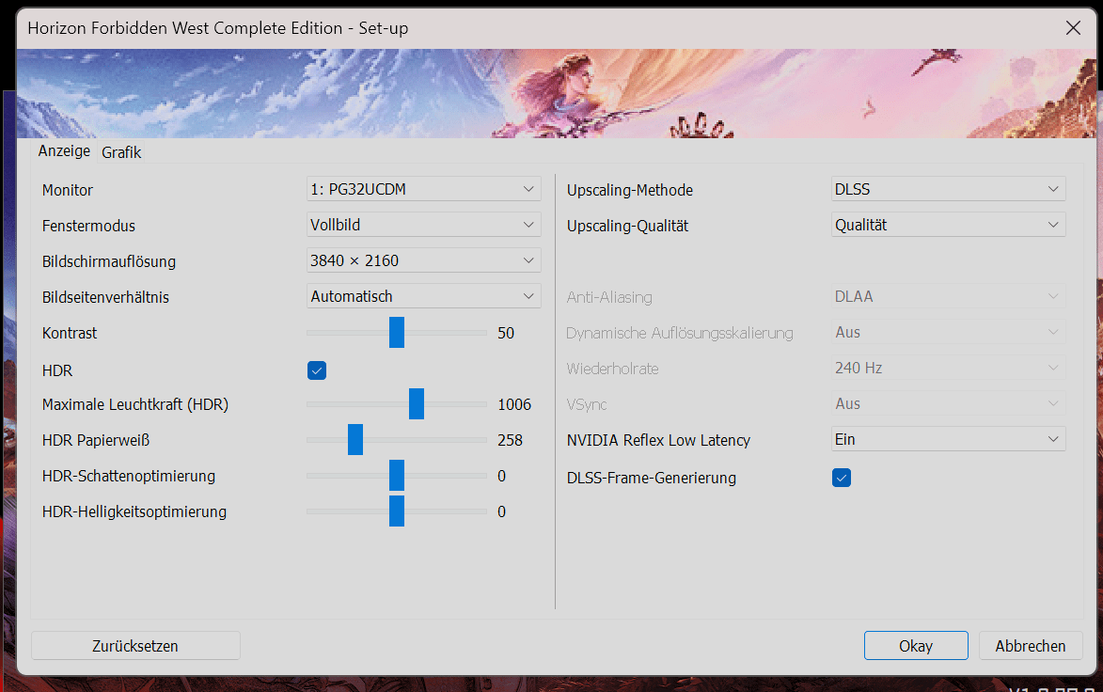Open NVIDIA Reflex Low Latency dropdown
The height and width of the screenshot is (692, 1103).
948,439
